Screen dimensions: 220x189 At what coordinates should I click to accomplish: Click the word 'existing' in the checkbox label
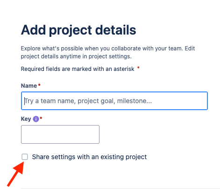[112, 157]
